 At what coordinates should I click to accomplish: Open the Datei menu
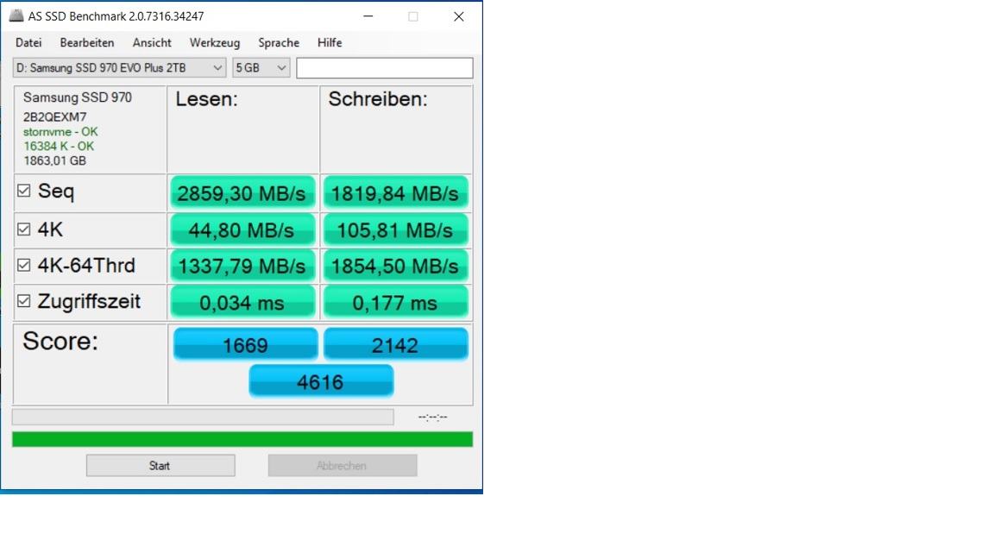(28, 42)
